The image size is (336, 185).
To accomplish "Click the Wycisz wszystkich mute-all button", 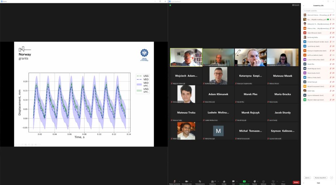I will tap(321, 177).
